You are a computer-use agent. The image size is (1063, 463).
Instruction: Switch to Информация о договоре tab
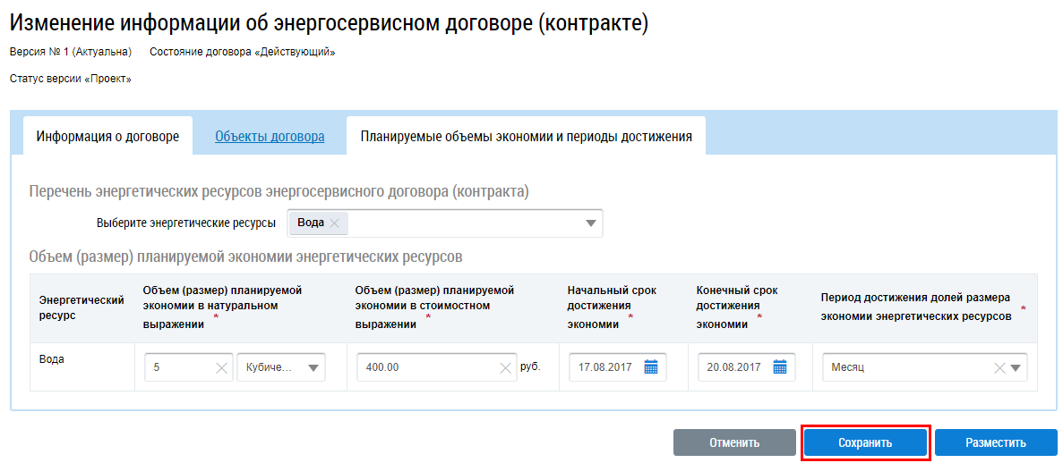(107, 137)
